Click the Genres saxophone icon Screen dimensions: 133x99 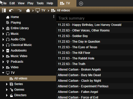click(x=11, y=90)
